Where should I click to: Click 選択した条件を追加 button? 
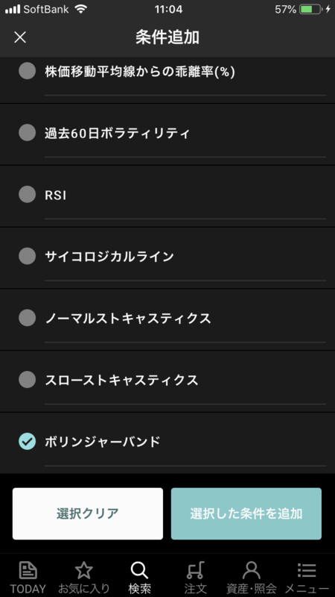click(x=246, y=513)
